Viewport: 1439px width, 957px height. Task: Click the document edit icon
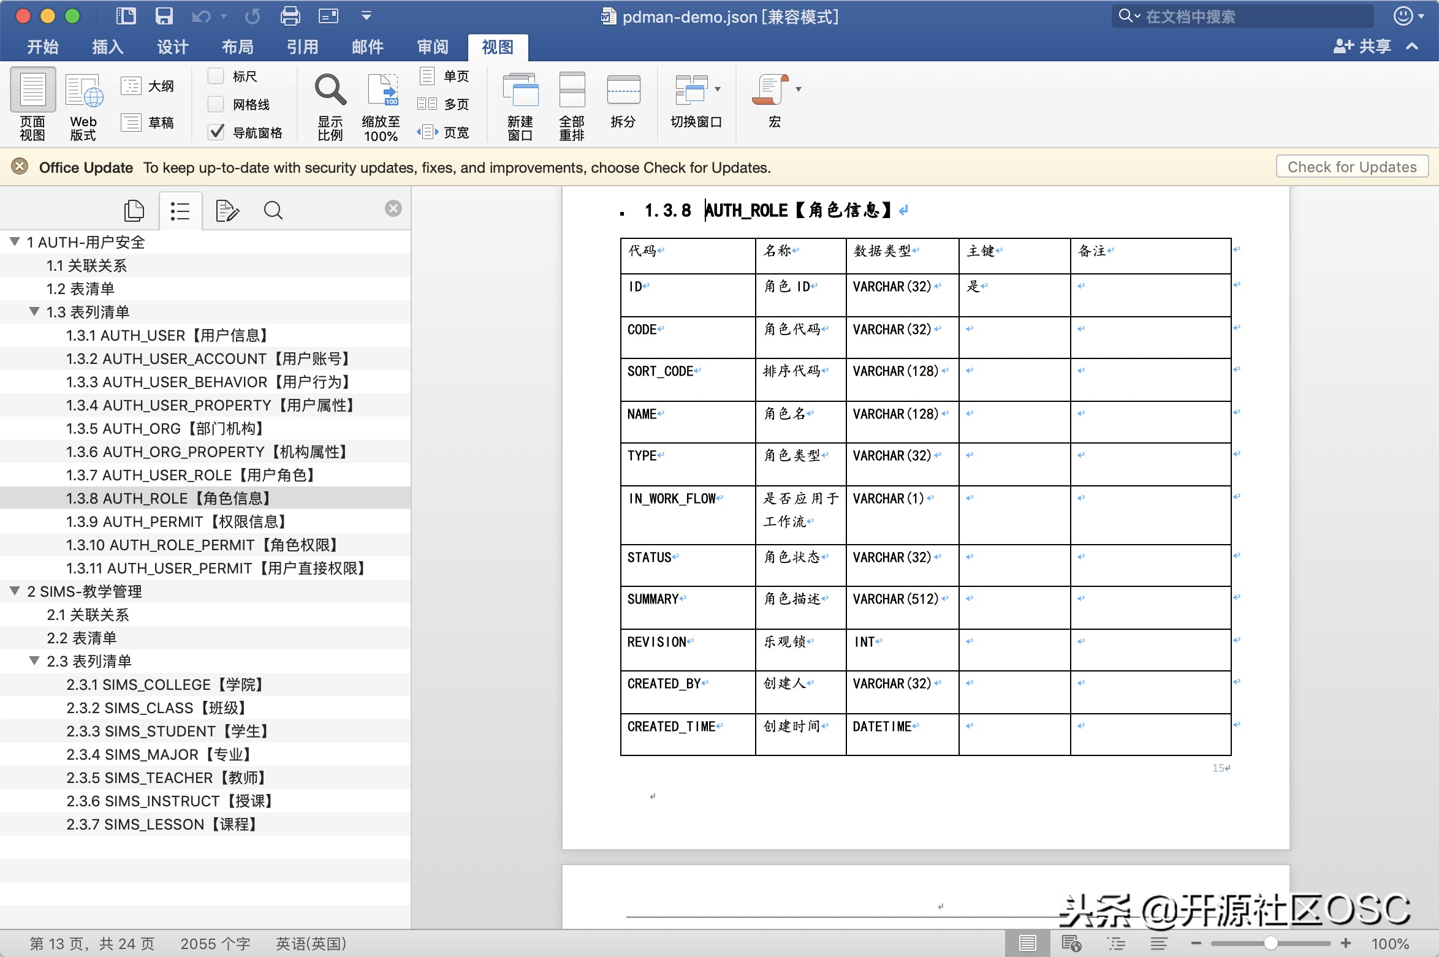(x=227, y=210)
